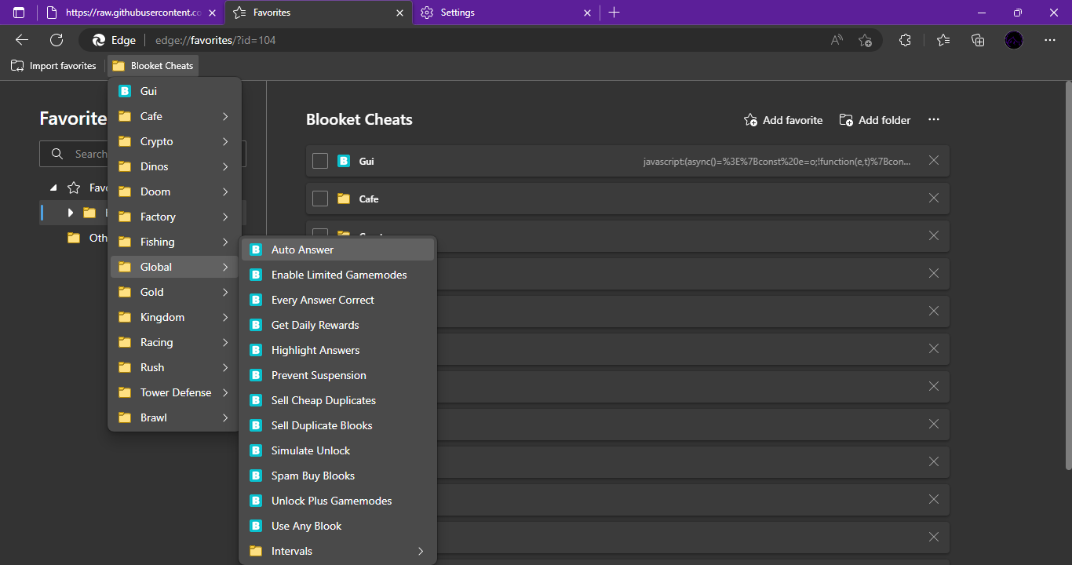The width and height of the screenshot is (1072, 565).
Task: Click Sell Duplicate Blooks icon
Action: click(x=256, y=425)
